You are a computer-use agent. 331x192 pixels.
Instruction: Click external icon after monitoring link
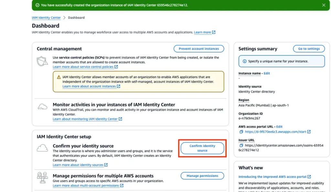(120, 119)
